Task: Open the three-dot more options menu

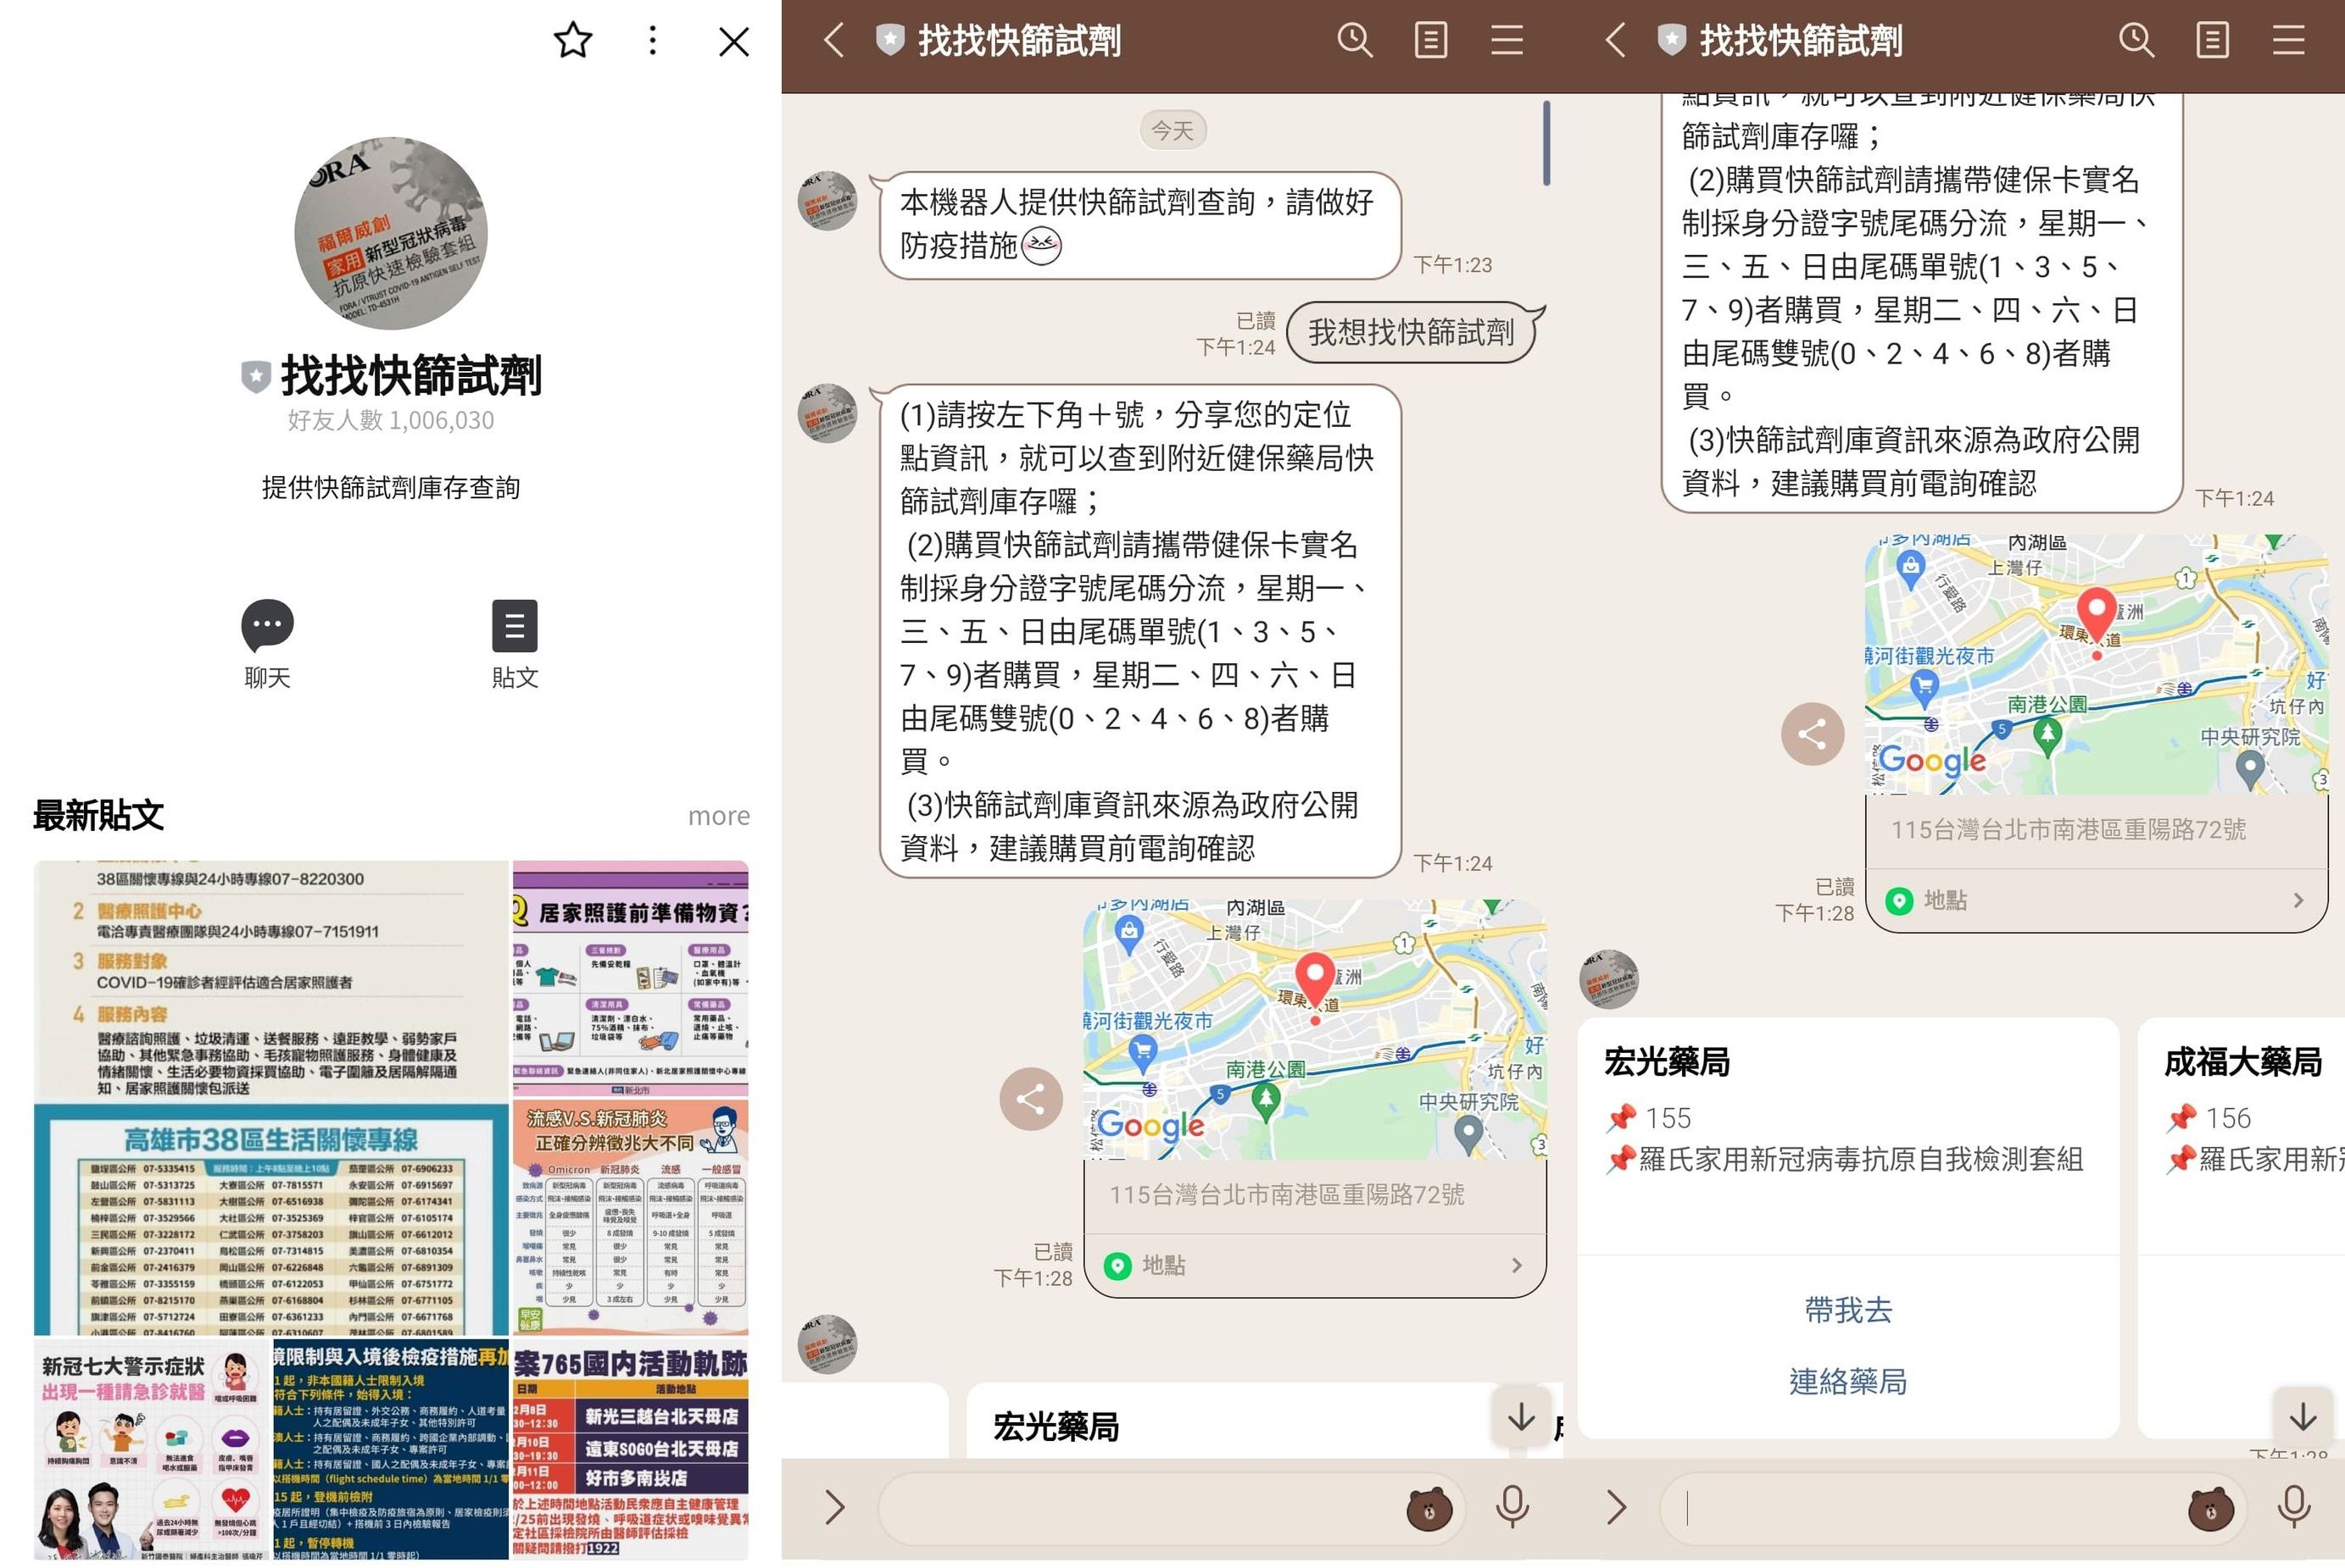Action: 653,41
